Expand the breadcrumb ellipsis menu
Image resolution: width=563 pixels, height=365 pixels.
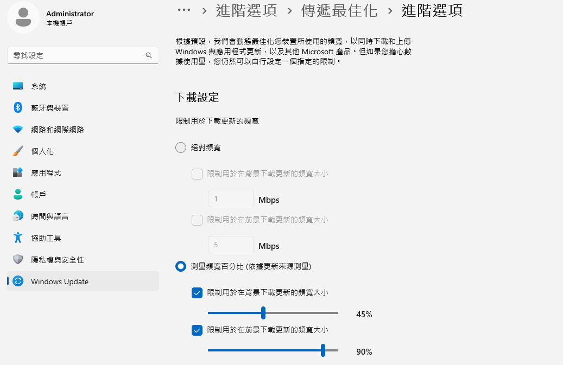[184, 10]
